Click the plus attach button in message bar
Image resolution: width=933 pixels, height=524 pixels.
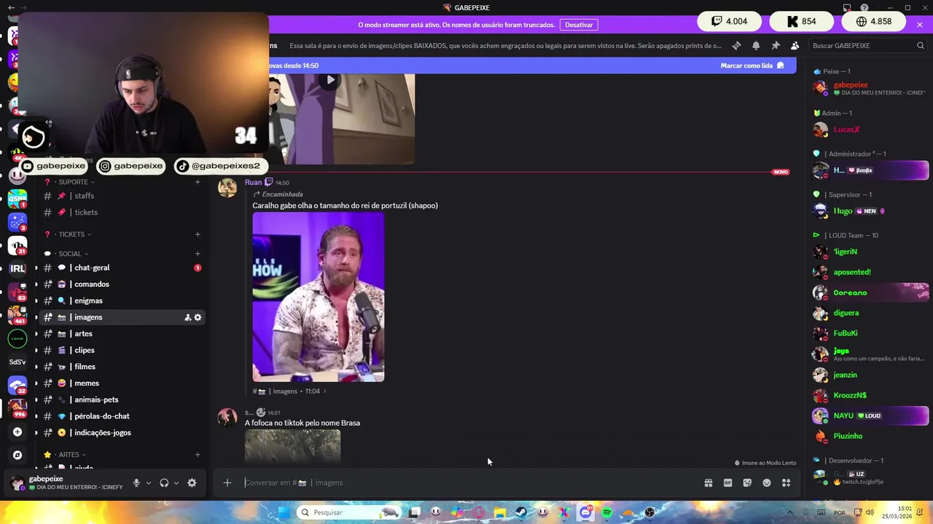[227, 483]
